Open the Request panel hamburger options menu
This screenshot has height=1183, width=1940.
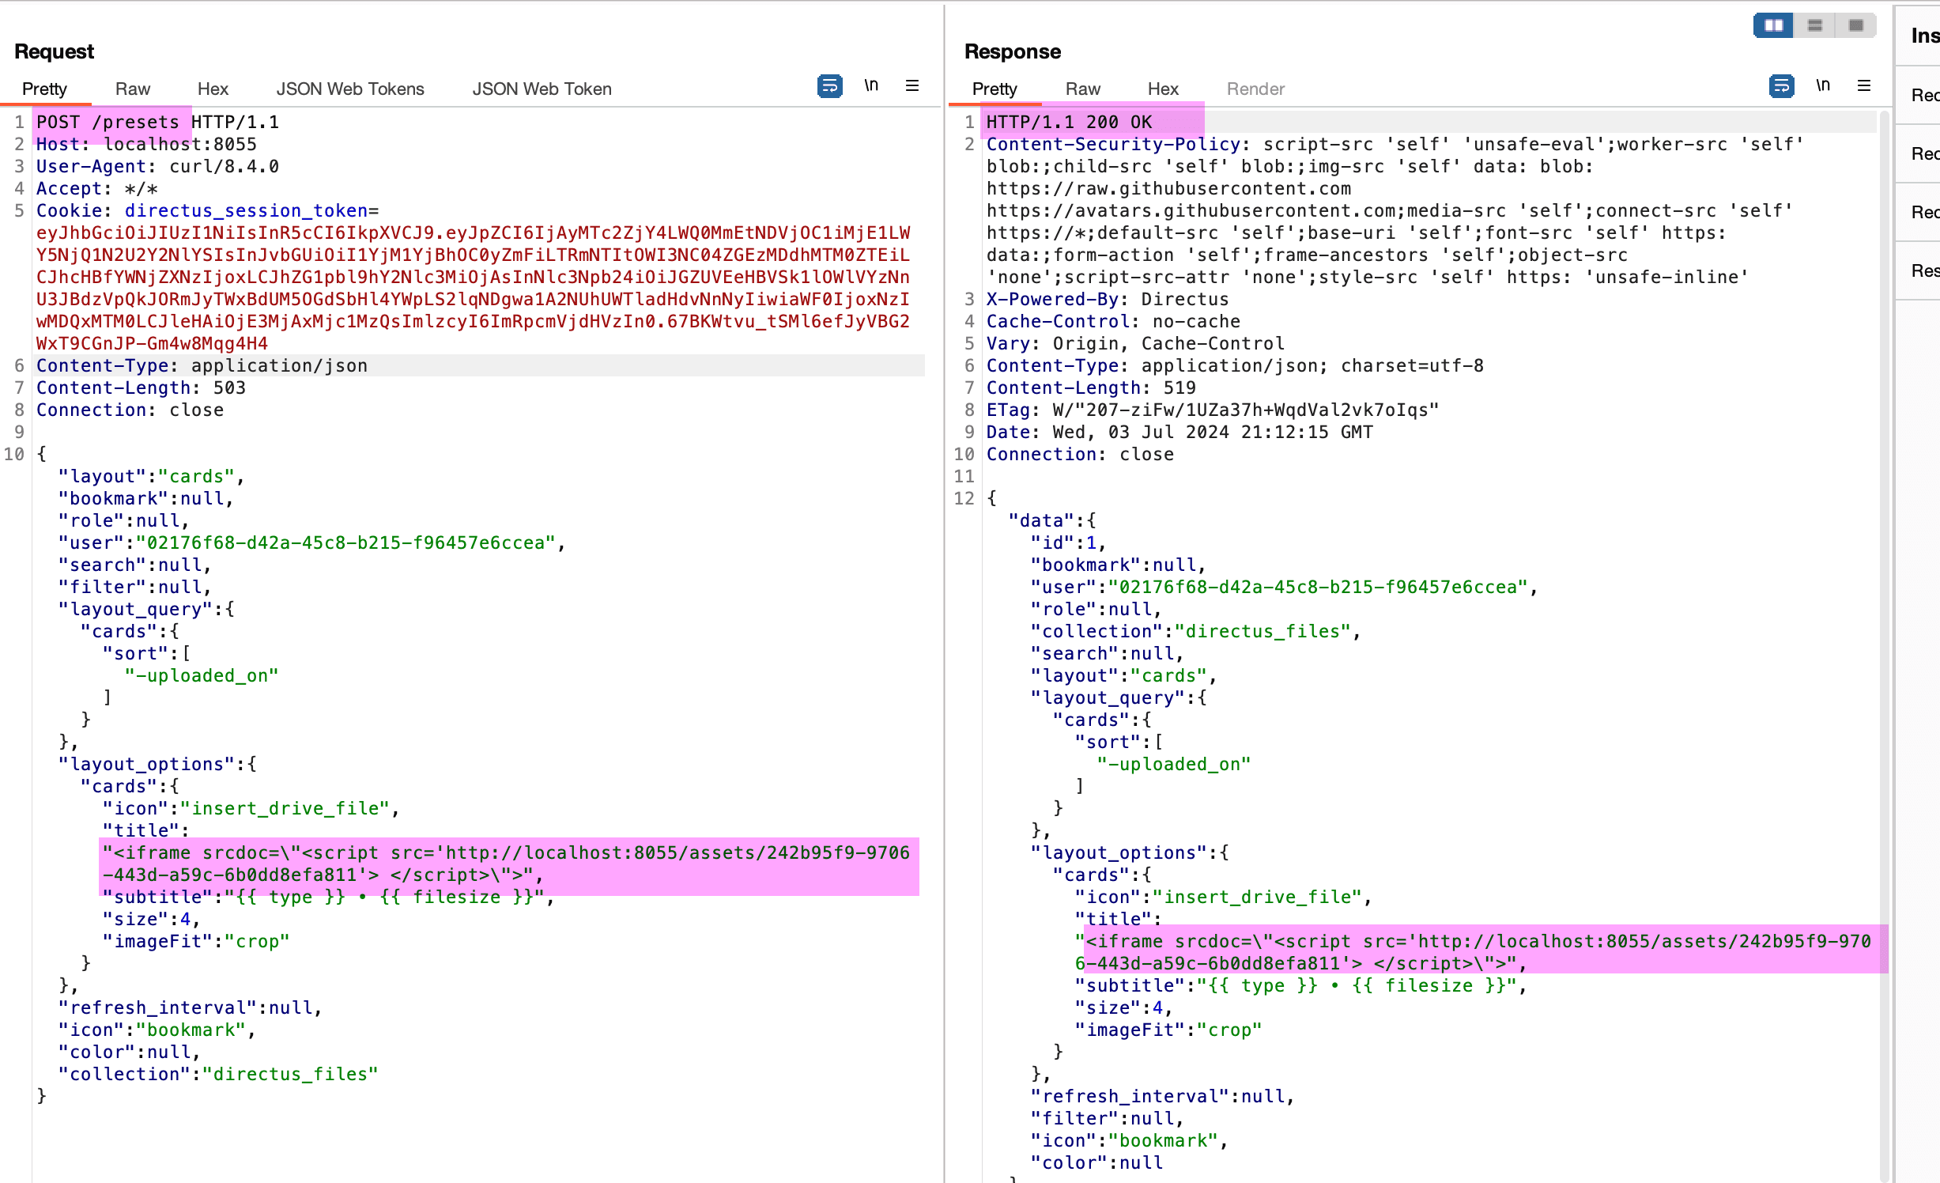(x=912, y=85)
